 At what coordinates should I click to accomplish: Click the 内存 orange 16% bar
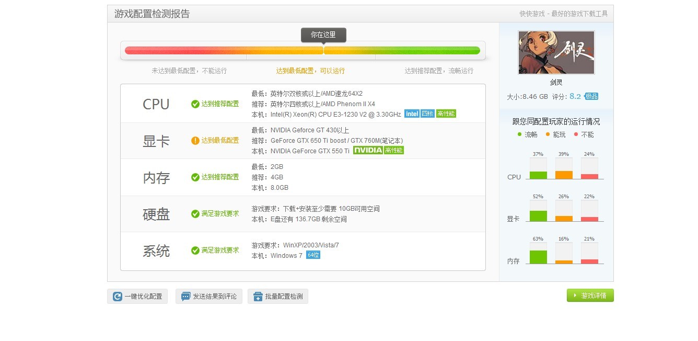pyautogui.click(x=564, y=262)
